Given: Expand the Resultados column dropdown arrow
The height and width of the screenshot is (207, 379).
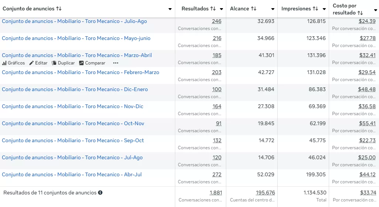Looking at the screenshot, I should click(x=221, y=9).
